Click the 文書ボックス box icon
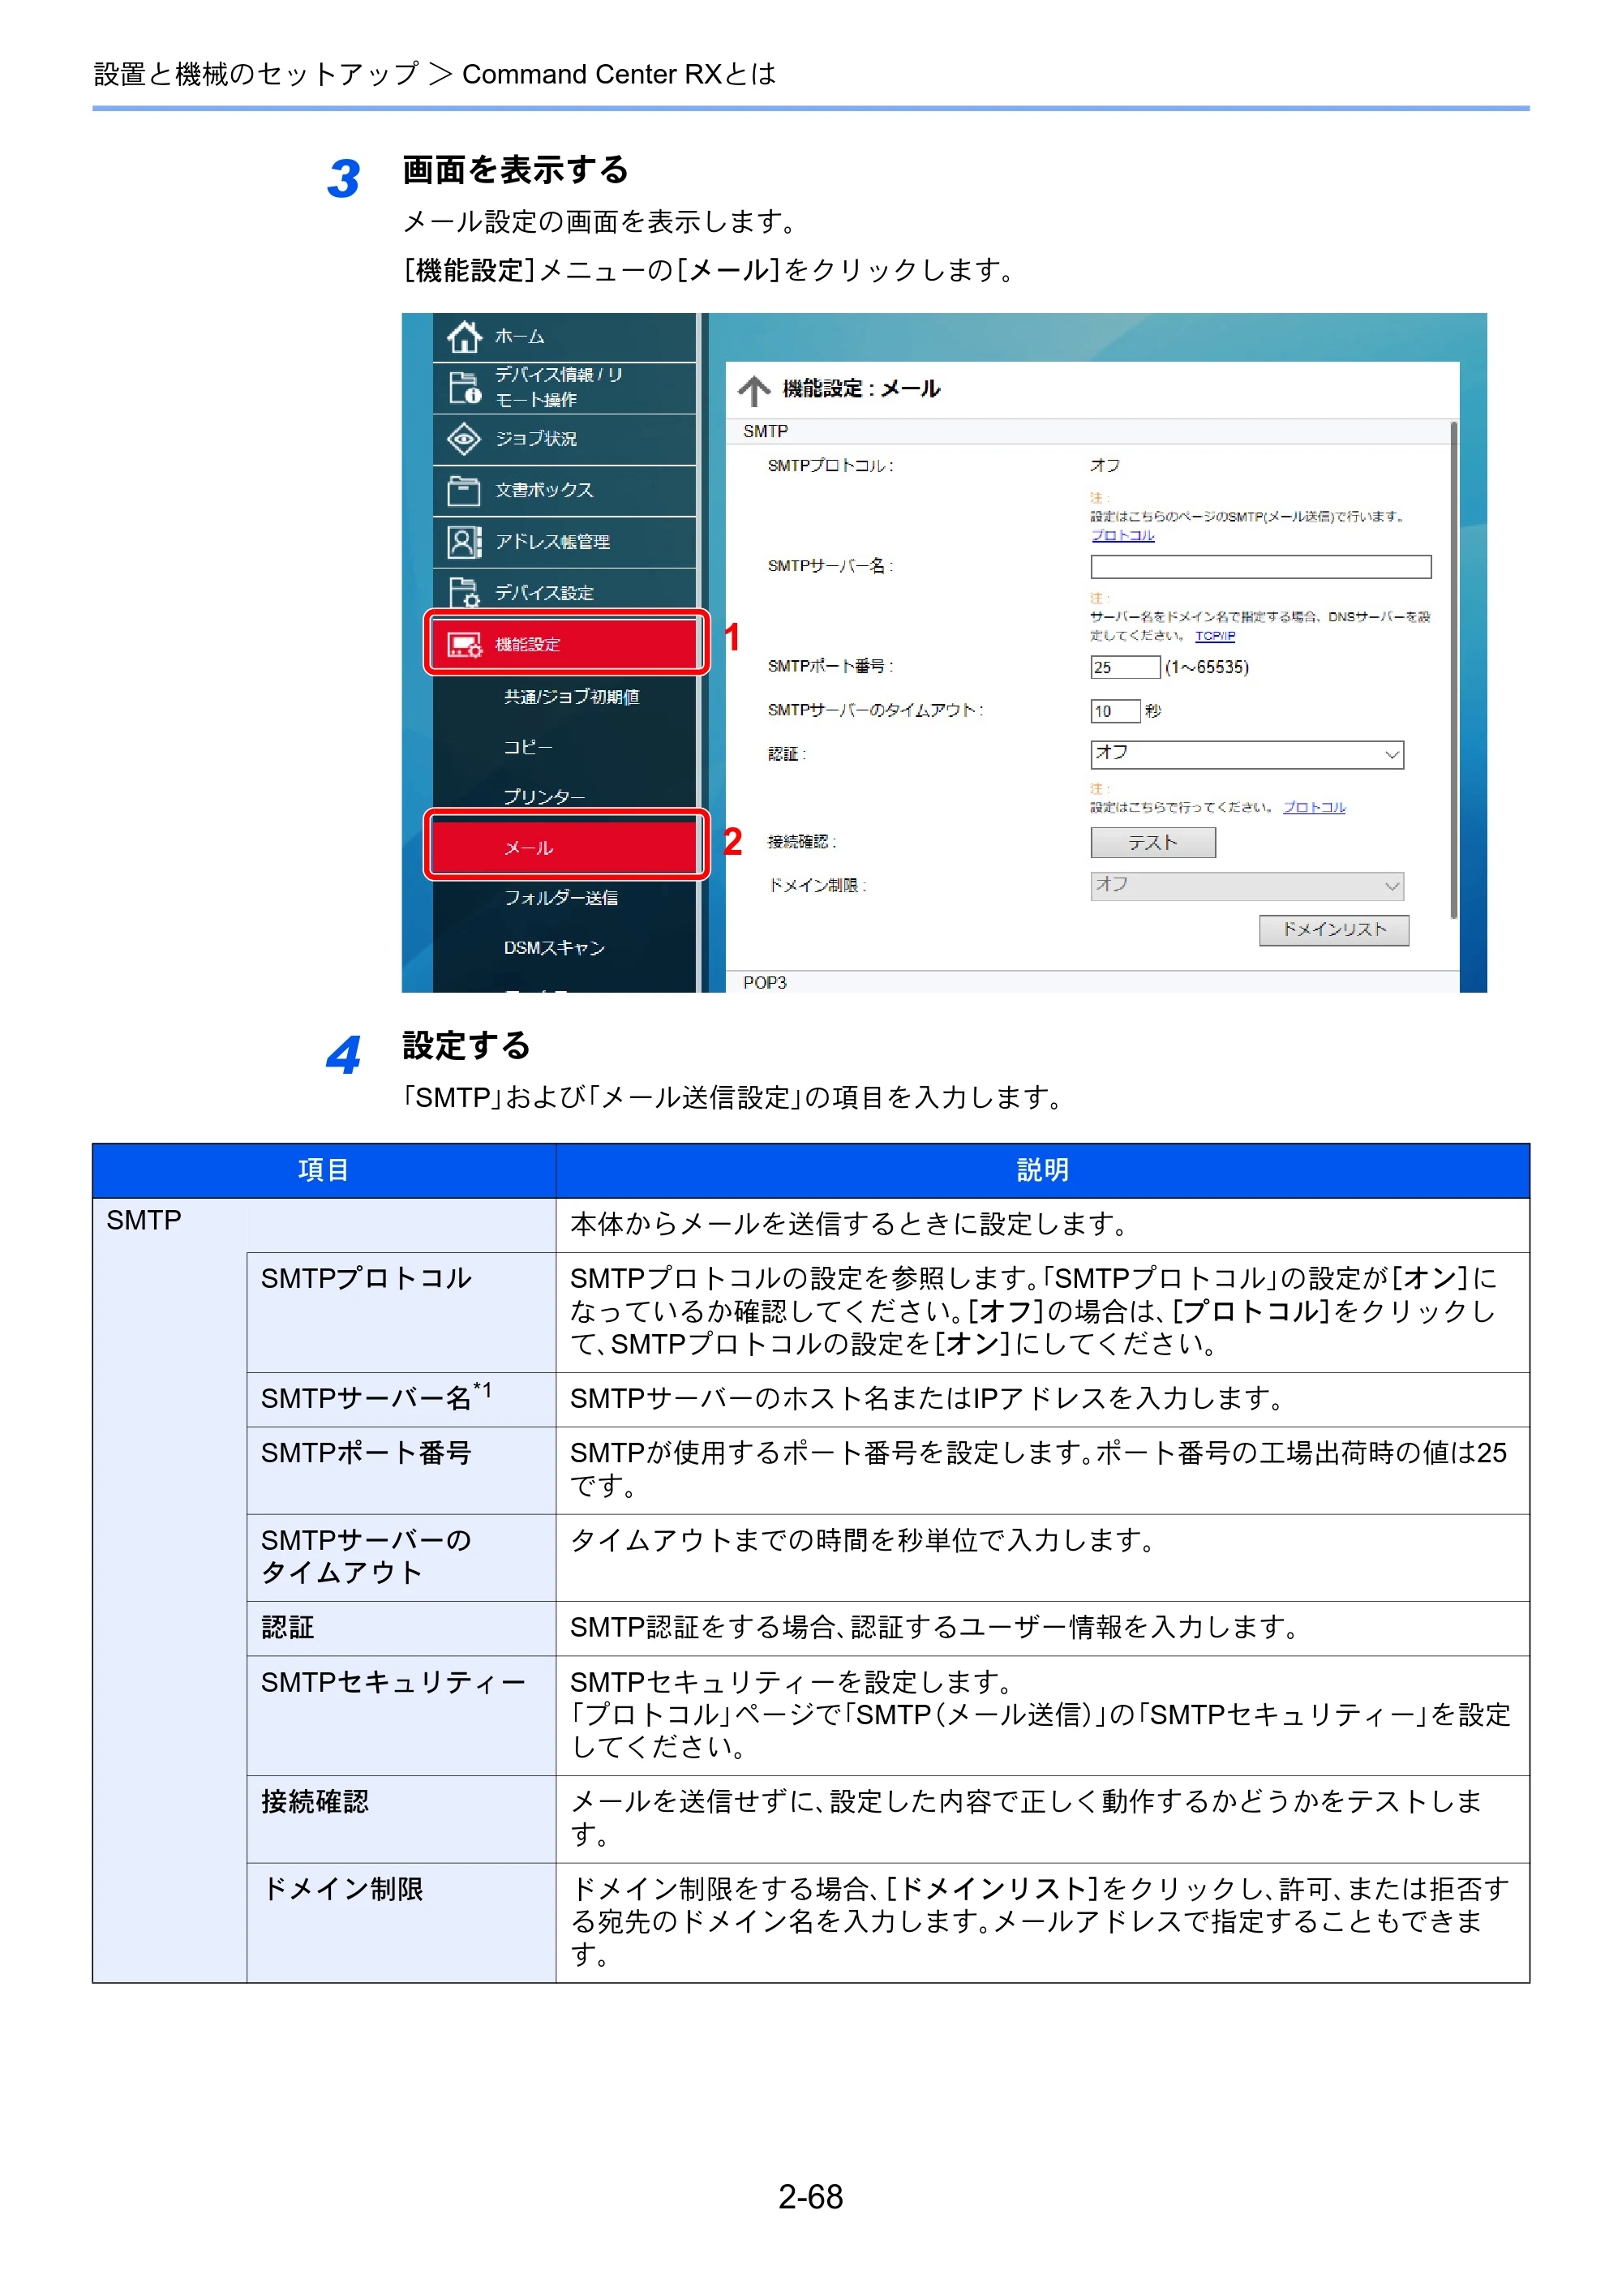Image resolution: width=1622 pixels, height=2296 pixels. [463, 491]
